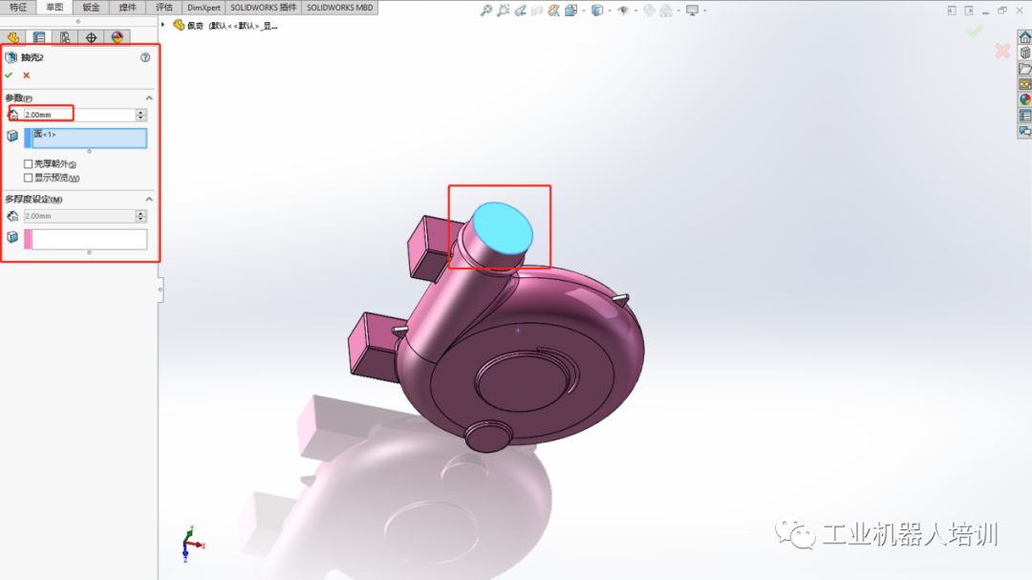Click the XYZ reference triad
Image resolution: width=1032 pixels, height=580 pixels.
click(x=192, y=544)
